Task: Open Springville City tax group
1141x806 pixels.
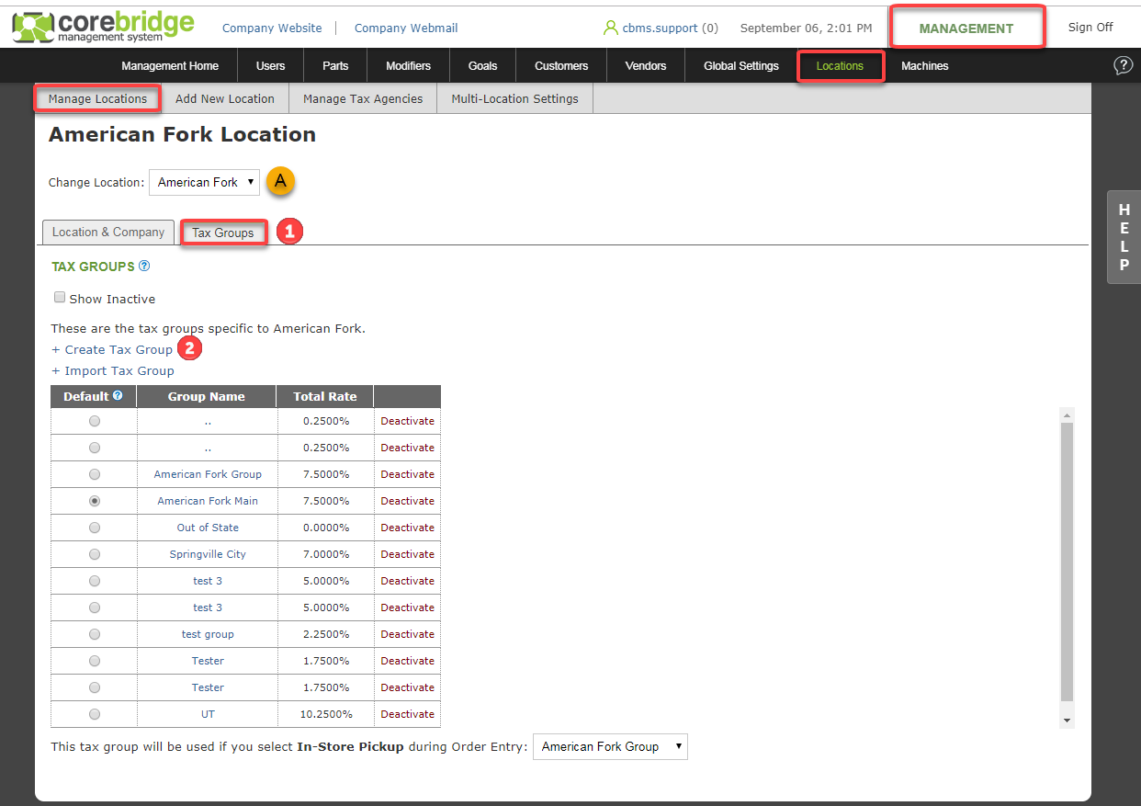Action: click(x=208, y=554)
